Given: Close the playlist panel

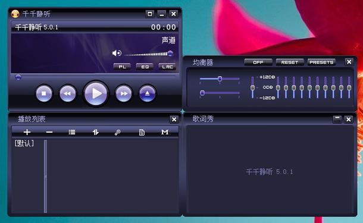Looking at the screenshot, I should 174,120.
